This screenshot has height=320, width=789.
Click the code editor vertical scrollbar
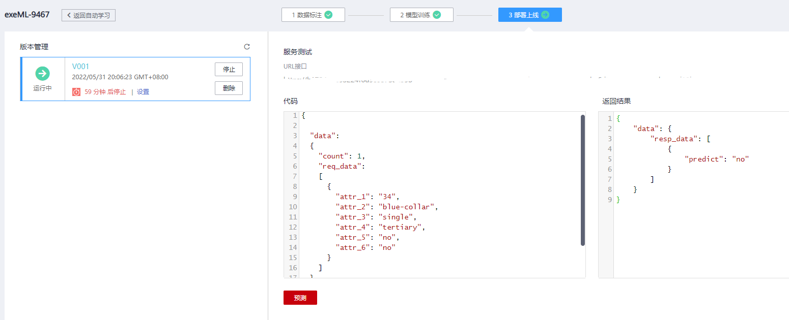click(583, 180)
